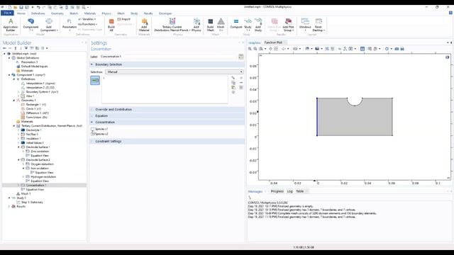Open the File menu
The image size is (454, 255).
[x=7, y=13]
